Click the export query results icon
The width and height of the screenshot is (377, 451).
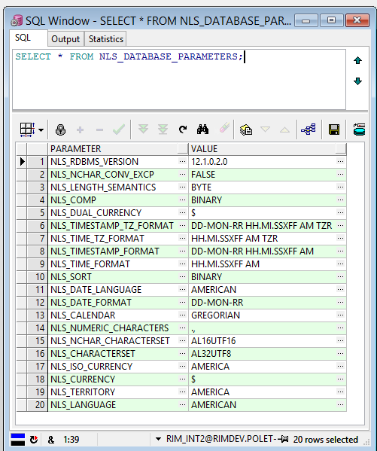click(246, 130)
